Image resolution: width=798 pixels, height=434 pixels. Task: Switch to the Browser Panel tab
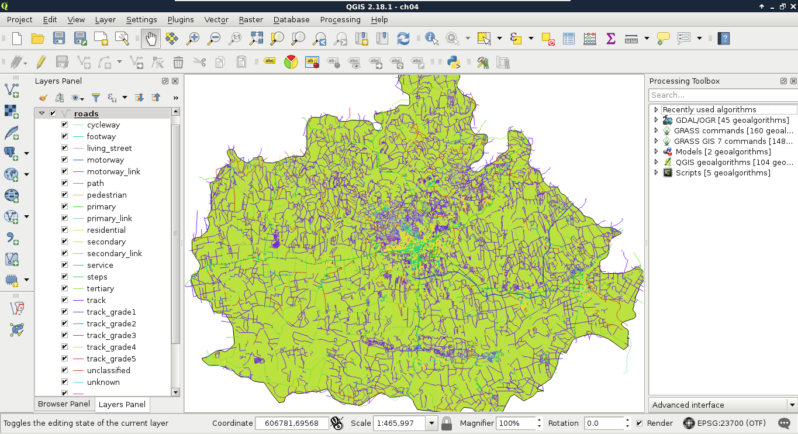[64, 404]
